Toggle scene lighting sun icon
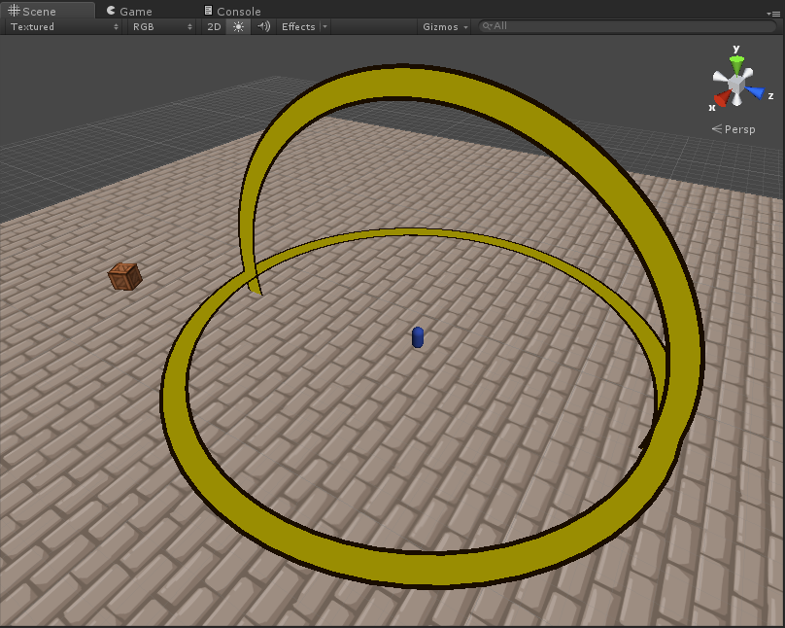The height and width of the screenshot is (628, 785). click(x=238, y=26)
